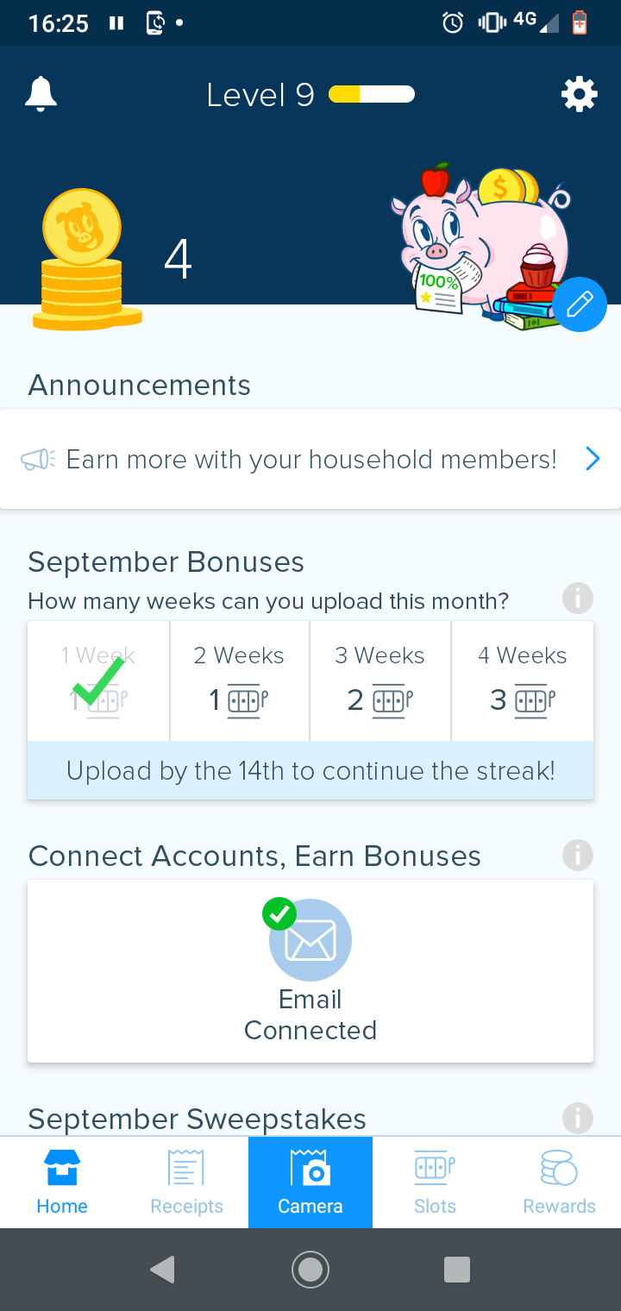Open the Camera tab
Image resolution: width=621 pixels, height=1311 pixels.
310,1182
